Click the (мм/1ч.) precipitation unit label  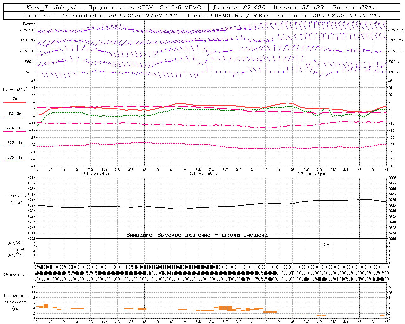(16, 255)
